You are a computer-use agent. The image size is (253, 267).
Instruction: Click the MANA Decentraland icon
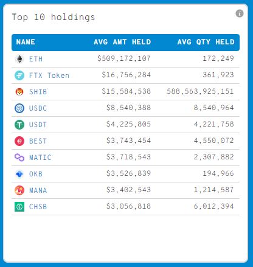[x=19, y=190]
